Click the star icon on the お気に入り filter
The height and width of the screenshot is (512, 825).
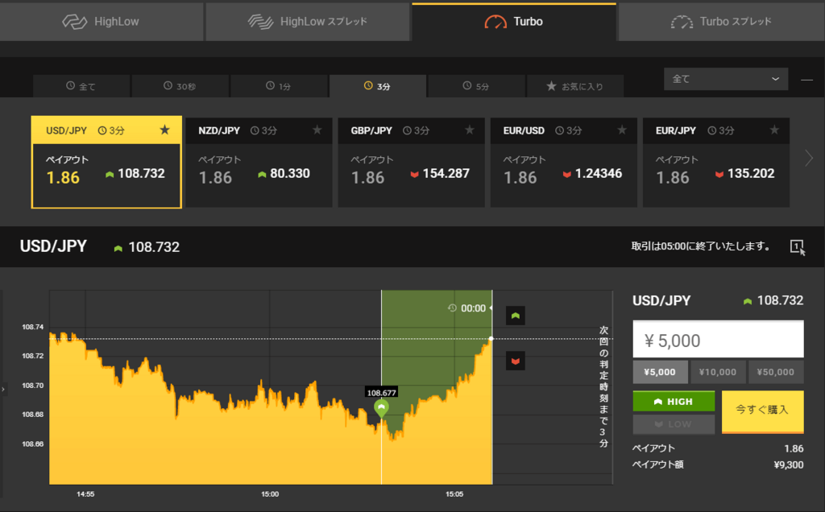click(x=553, y=85)
